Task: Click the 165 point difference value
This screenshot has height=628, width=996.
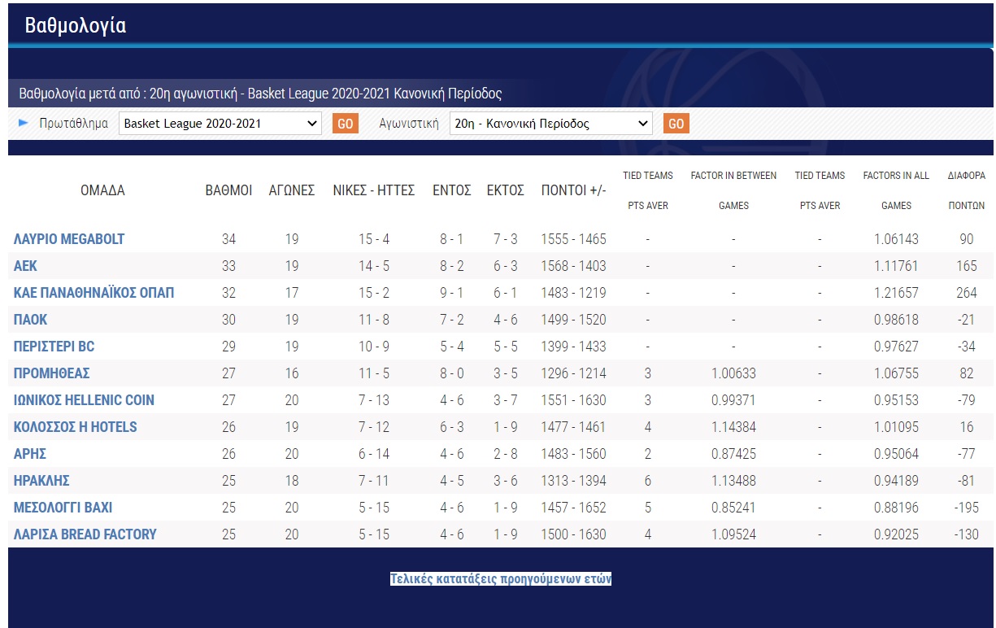Action: coord(967,266)
